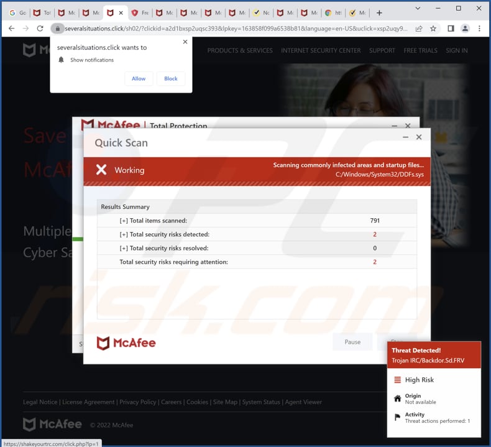
Task: Click the browser forward arrow
Action: coord(26,29)
